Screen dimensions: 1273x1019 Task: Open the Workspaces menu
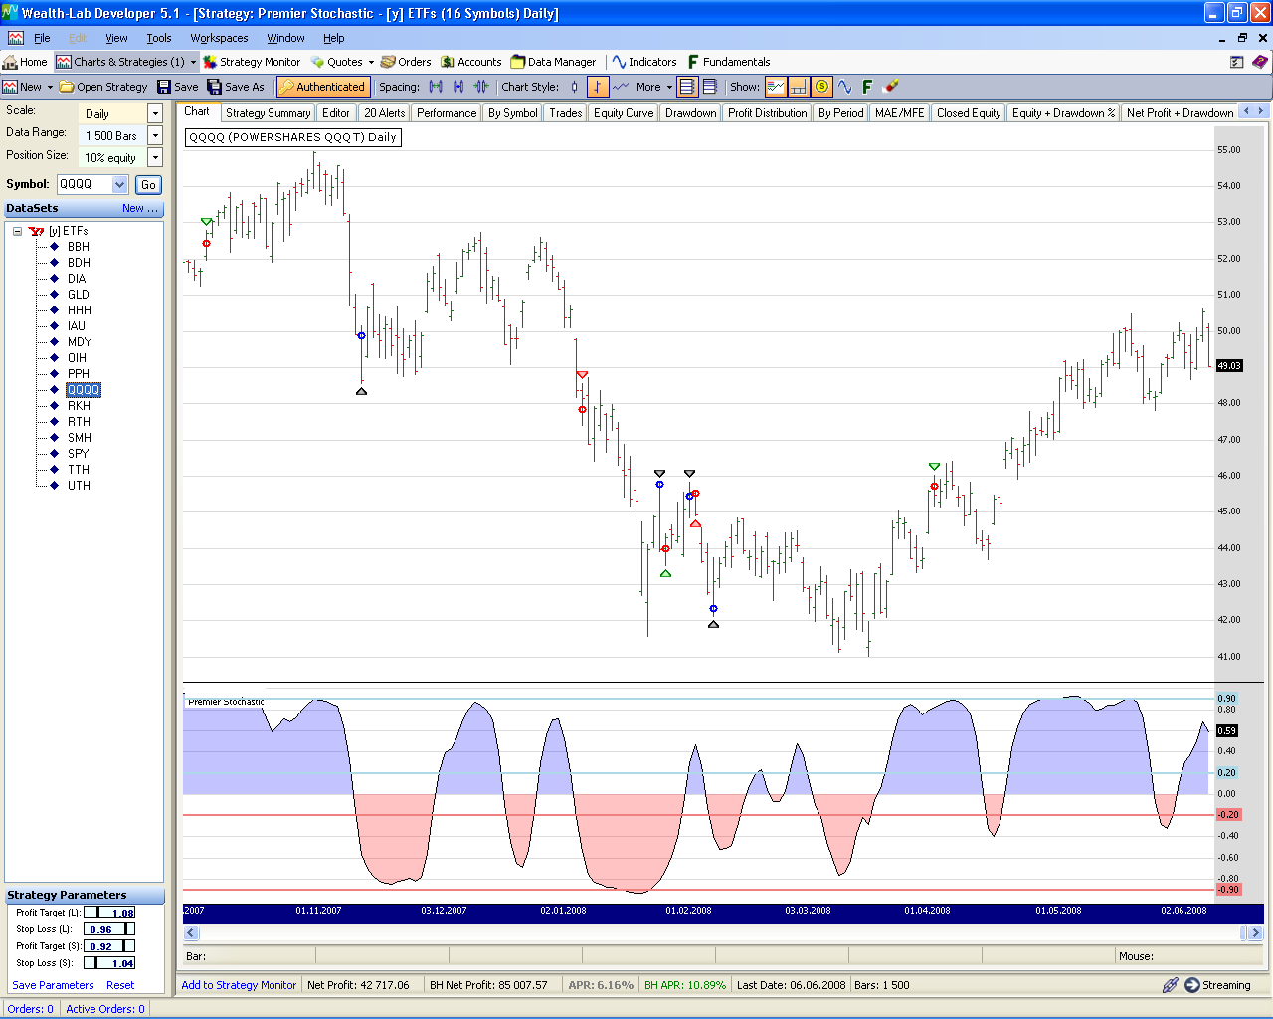[x=219, y=38]
